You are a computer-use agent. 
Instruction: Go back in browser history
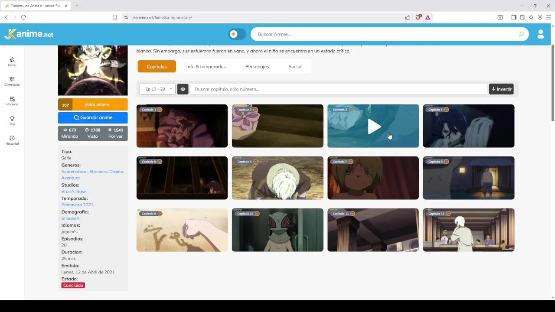tap(6, 17)
